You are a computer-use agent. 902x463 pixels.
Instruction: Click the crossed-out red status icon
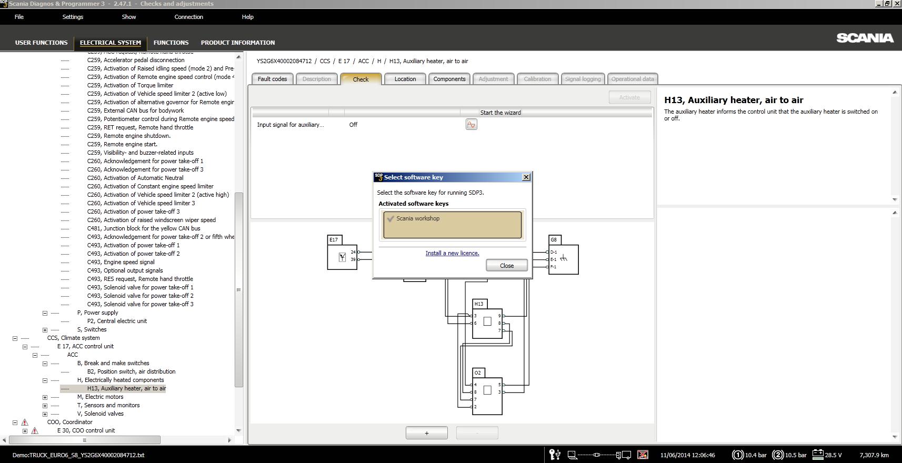pos(643,455)
